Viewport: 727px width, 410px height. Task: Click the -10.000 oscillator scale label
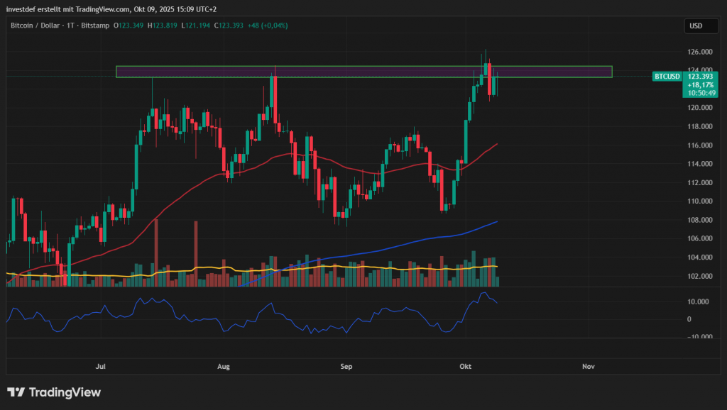click(699, 336)
